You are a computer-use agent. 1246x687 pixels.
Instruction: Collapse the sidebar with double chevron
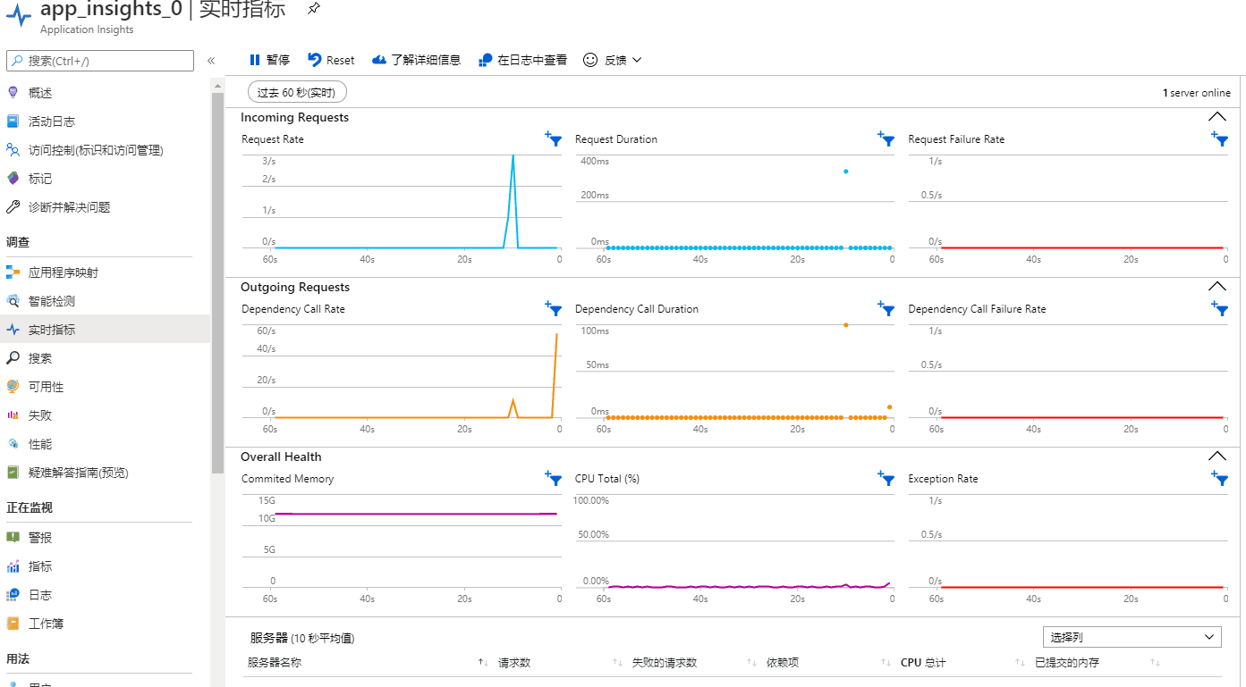pos(211,61)
